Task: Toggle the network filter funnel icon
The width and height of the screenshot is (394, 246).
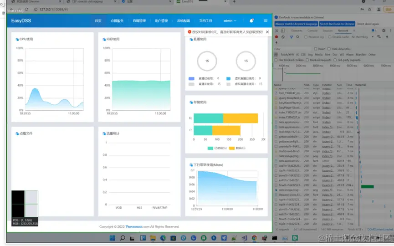Action: [291, 37]
